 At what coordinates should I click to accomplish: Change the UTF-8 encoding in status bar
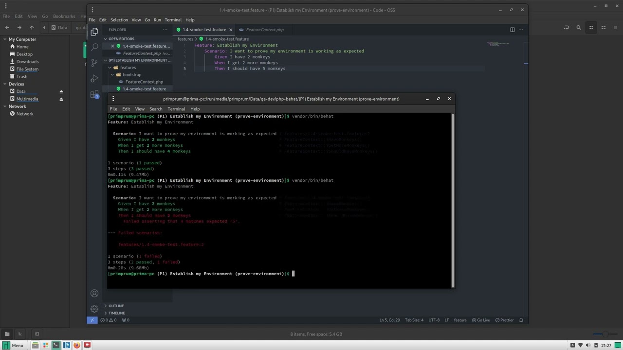click(434, 320)
